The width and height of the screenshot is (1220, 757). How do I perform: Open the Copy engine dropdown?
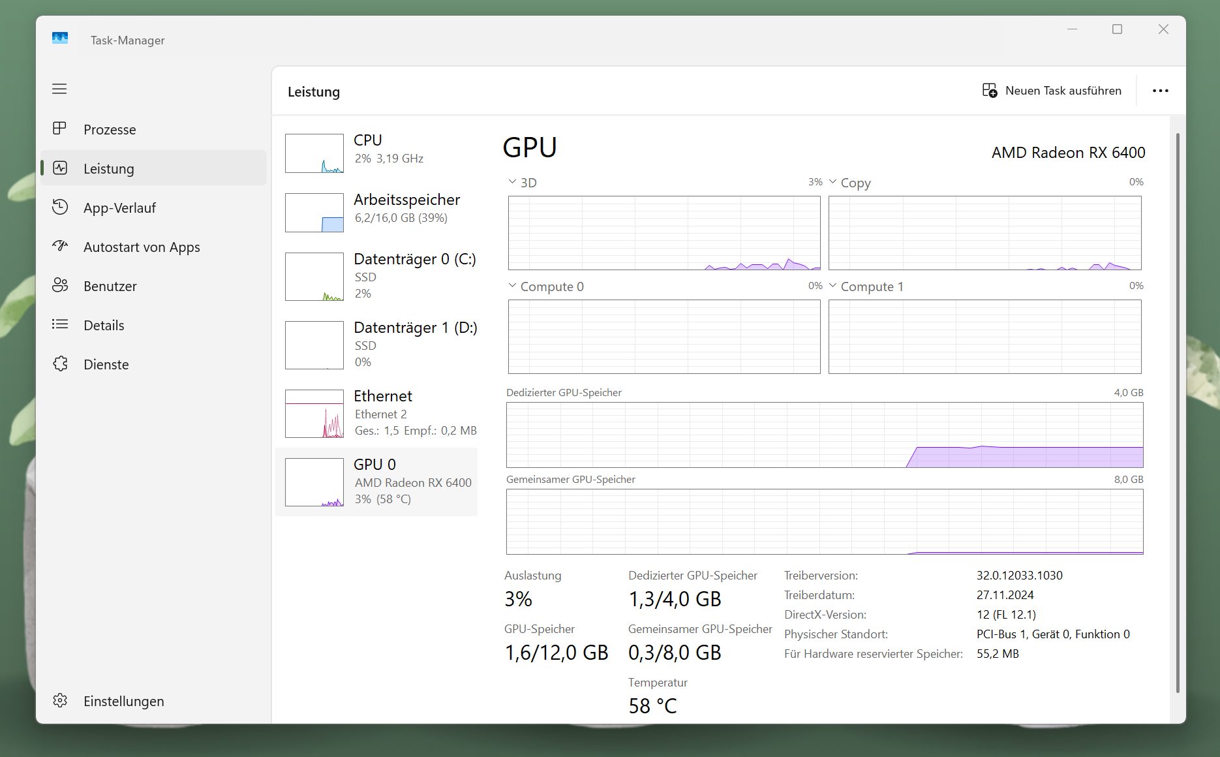tap(833, 182)
